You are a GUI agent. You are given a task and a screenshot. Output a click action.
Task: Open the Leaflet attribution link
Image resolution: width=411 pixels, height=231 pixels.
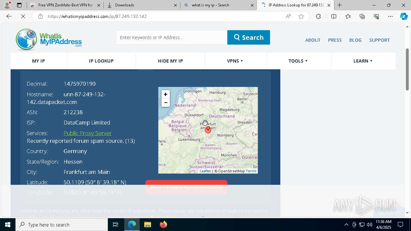pyautogui.click(x=205, y=171)
